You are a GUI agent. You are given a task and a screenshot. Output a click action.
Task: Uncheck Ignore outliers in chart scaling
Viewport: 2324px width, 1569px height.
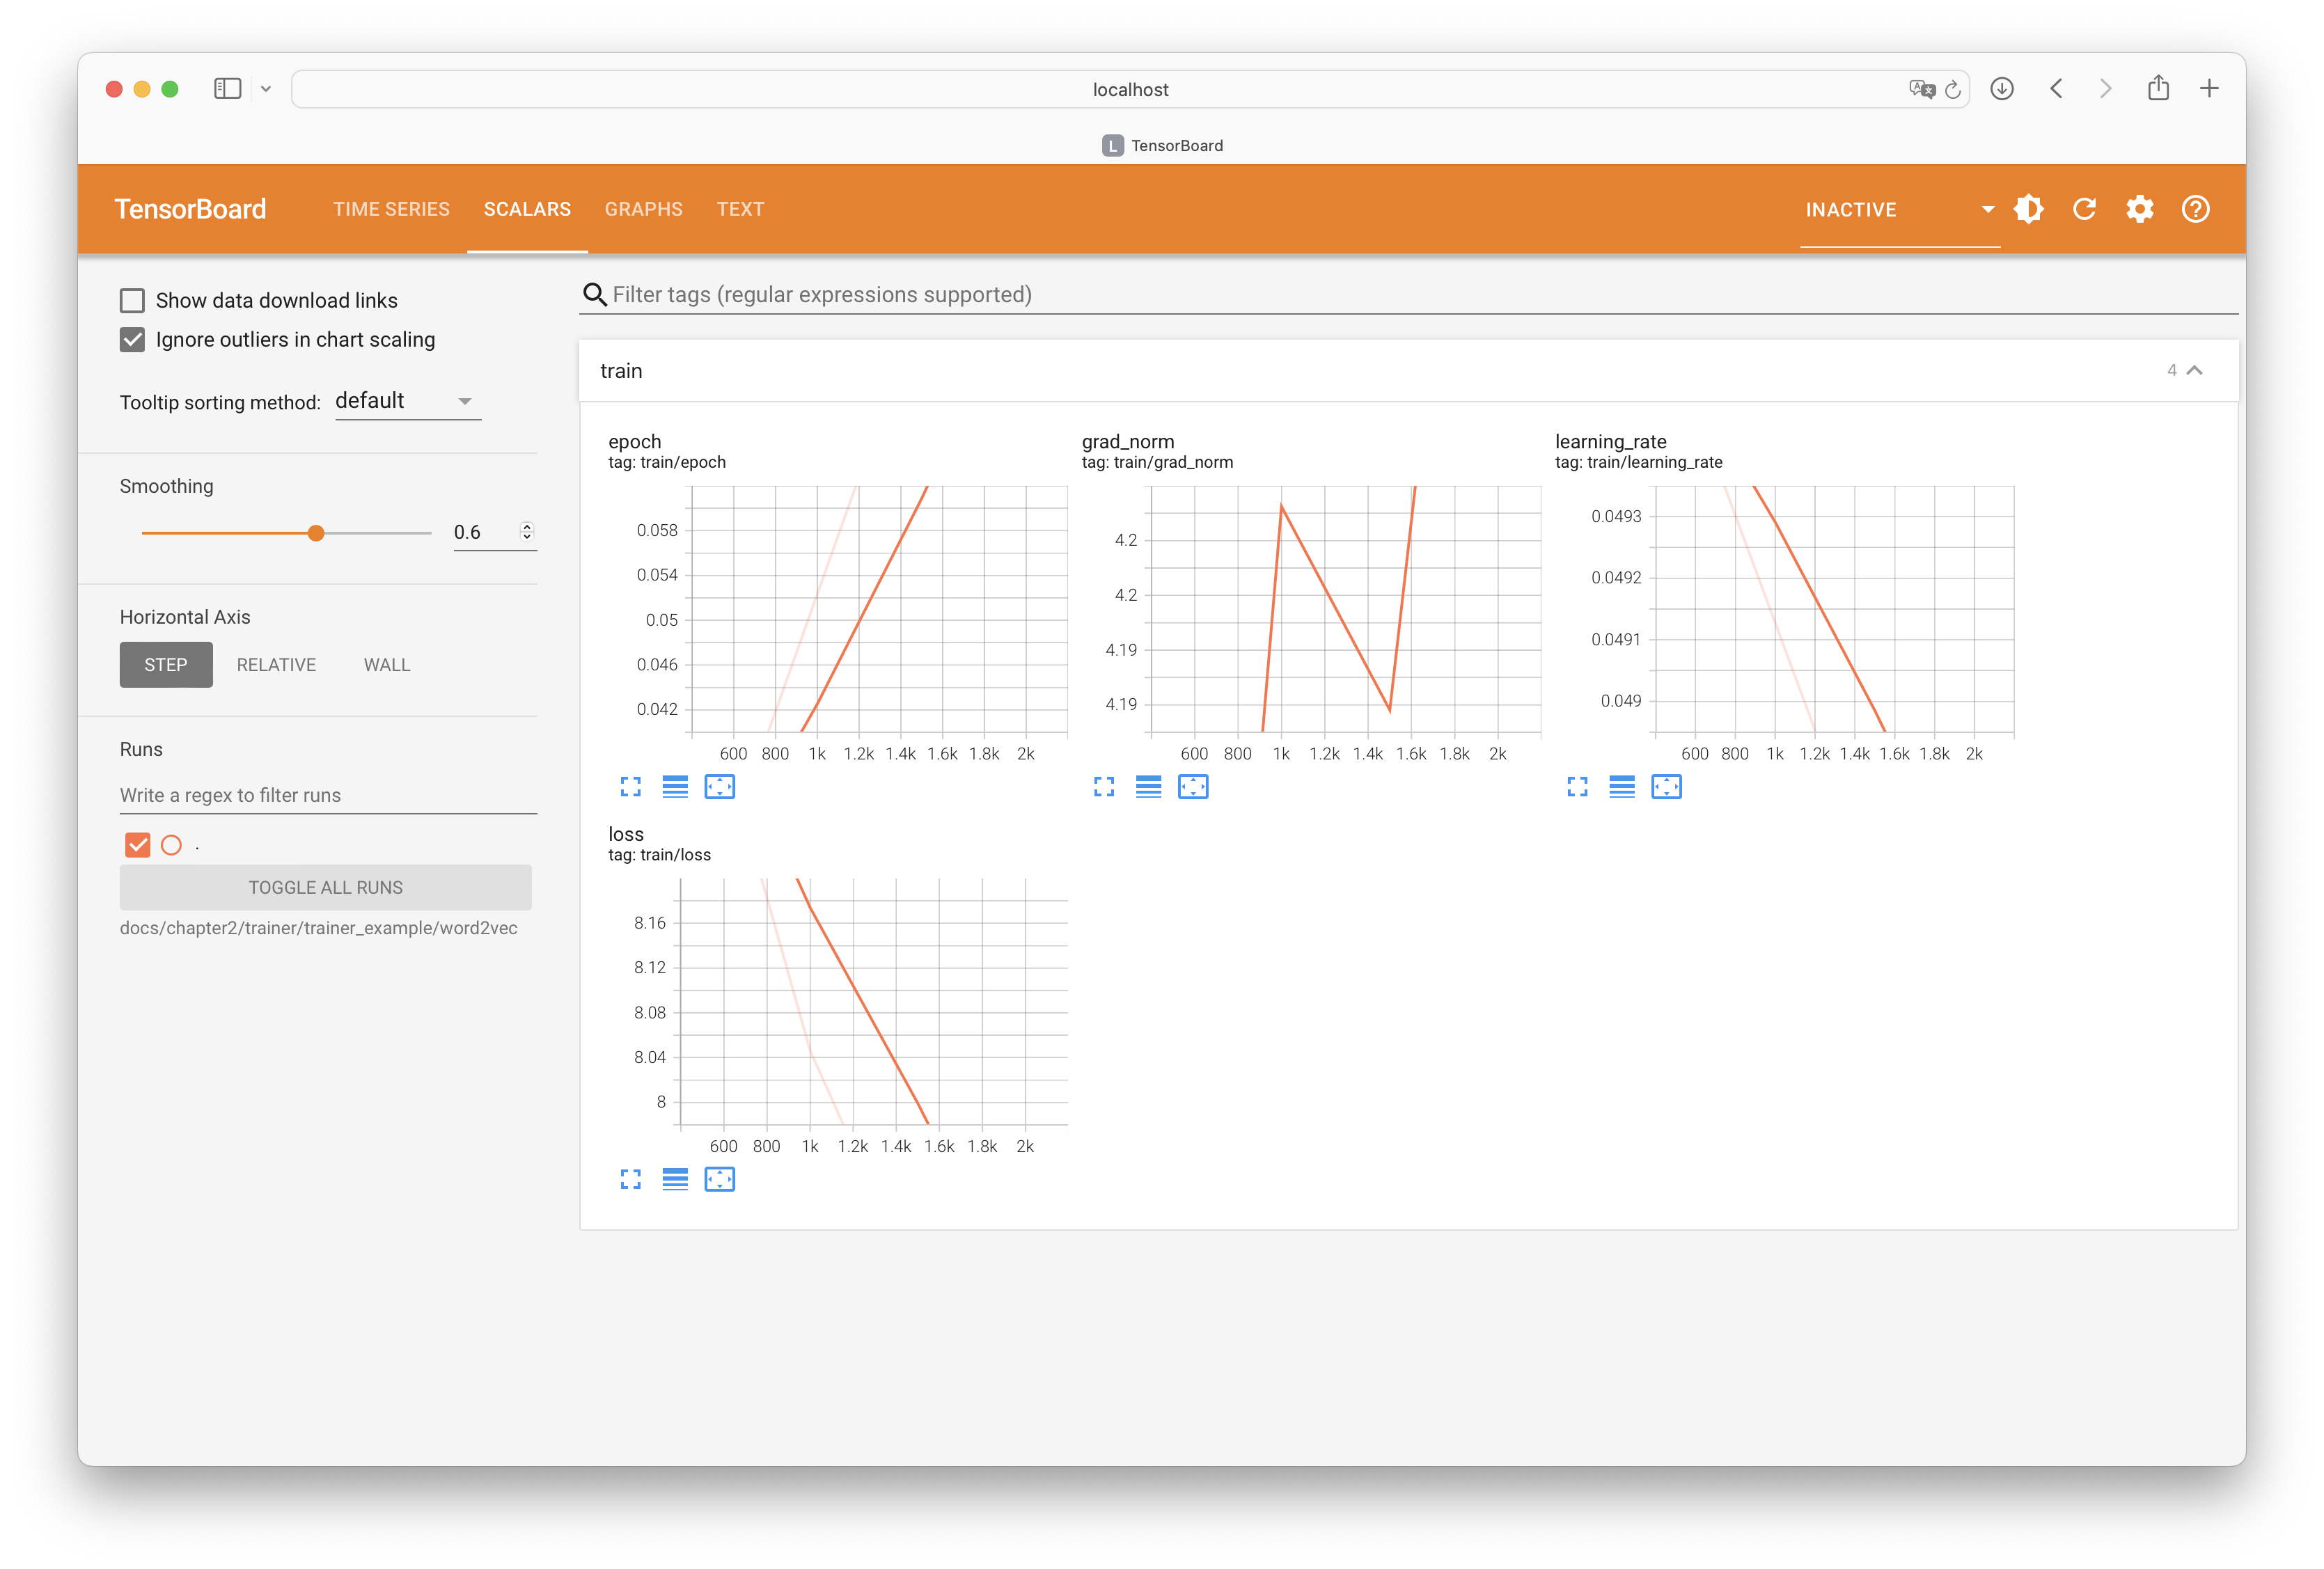132,340
